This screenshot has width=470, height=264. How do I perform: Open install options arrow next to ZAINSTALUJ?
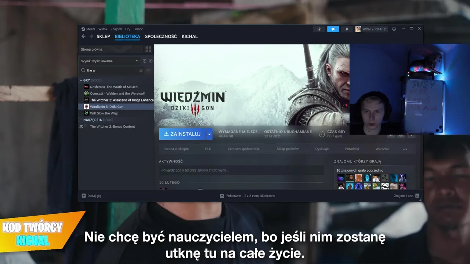(209, 134)
